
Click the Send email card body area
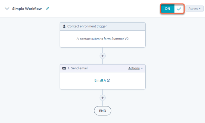(x=103, y=81)
